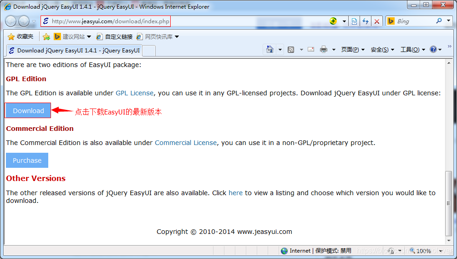The image size is (457, 259).
Task: Click the compatibility view icon
Action: [355, 21]
